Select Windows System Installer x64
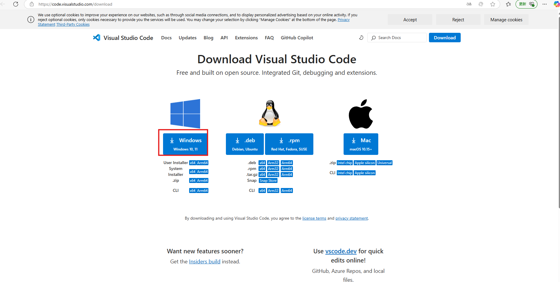Screen dimensions: 560x282 click(193, 172)
